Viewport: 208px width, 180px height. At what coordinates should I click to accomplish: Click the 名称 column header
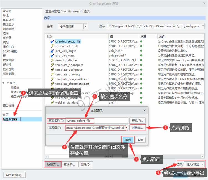pos(77,37)
